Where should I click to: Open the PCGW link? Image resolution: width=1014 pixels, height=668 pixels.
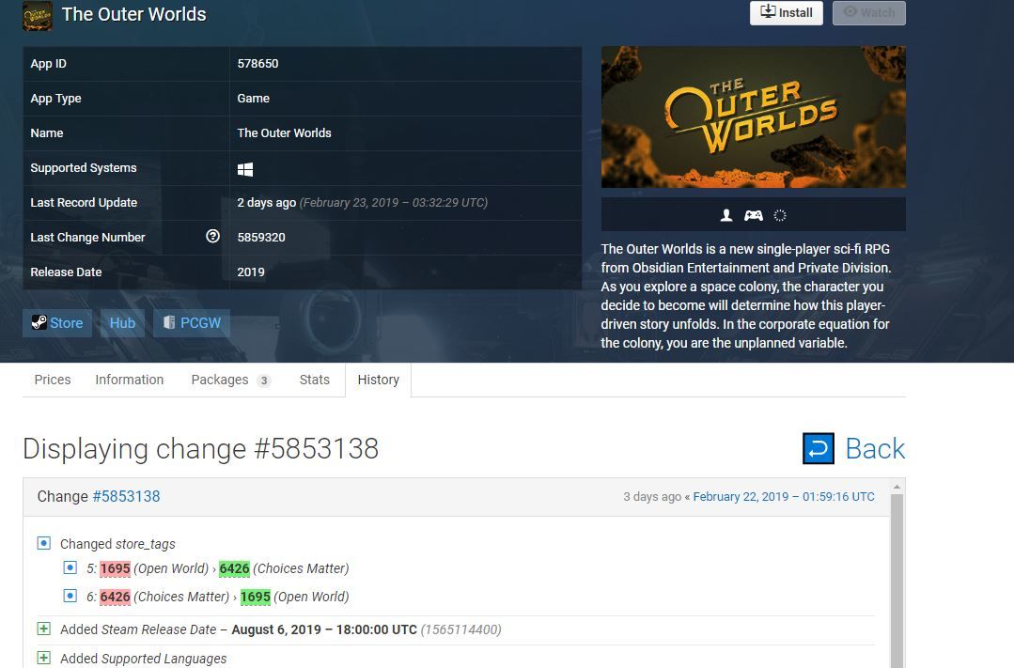(192, 322)
